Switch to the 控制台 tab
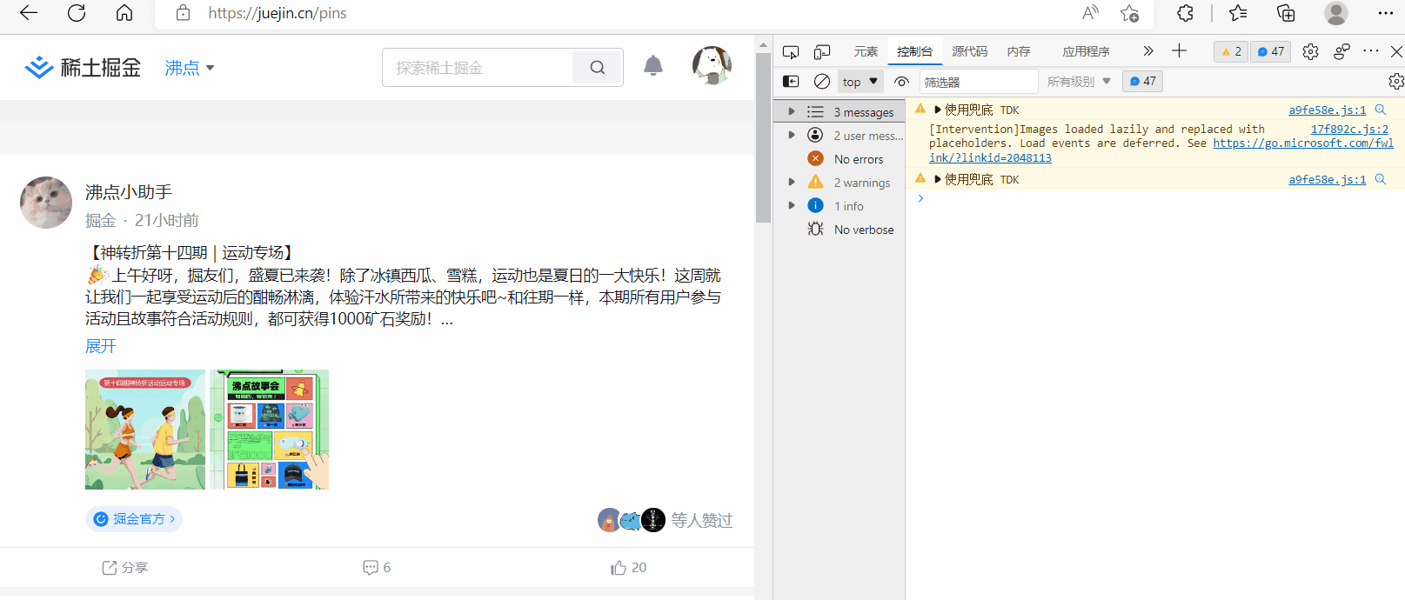Screen dimensions: 1405x600 (x=914, y=51)
